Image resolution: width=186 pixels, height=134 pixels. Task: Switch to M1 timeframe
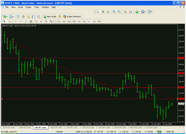(59, 22)
